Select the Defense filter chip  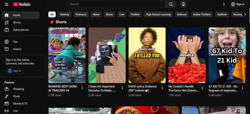(182, 14)
